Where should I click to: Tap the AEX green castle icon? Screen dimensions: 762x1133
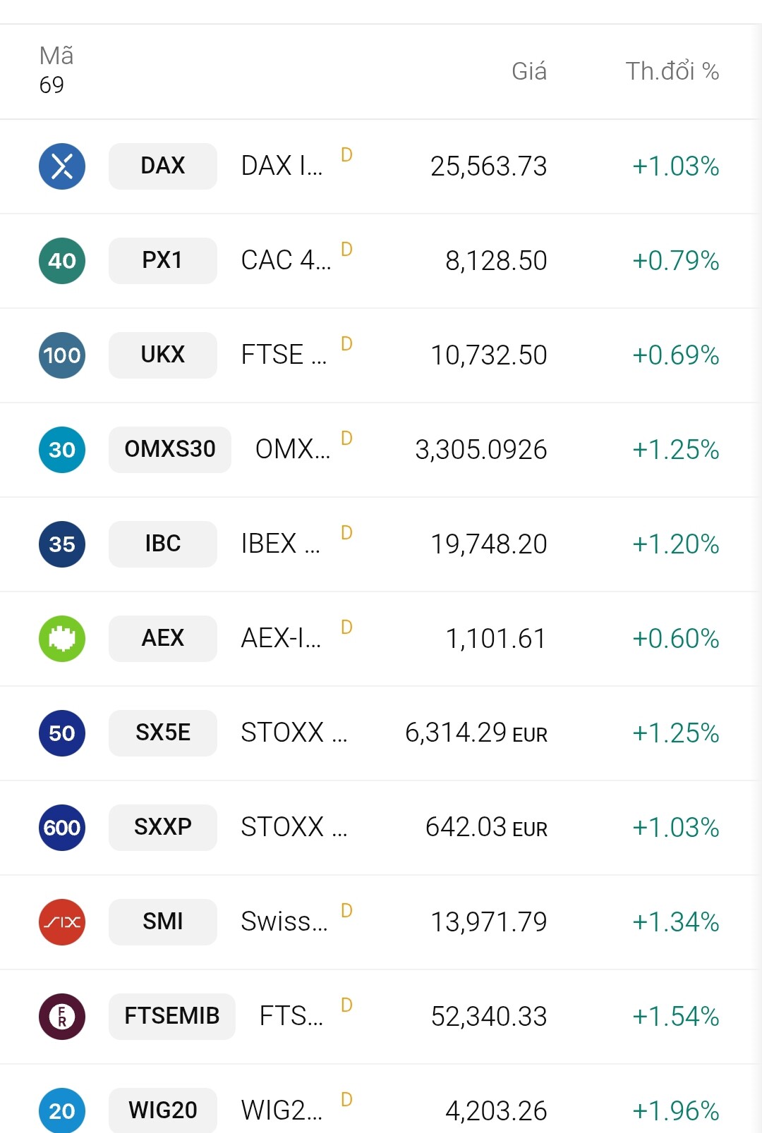click(62, 639)
